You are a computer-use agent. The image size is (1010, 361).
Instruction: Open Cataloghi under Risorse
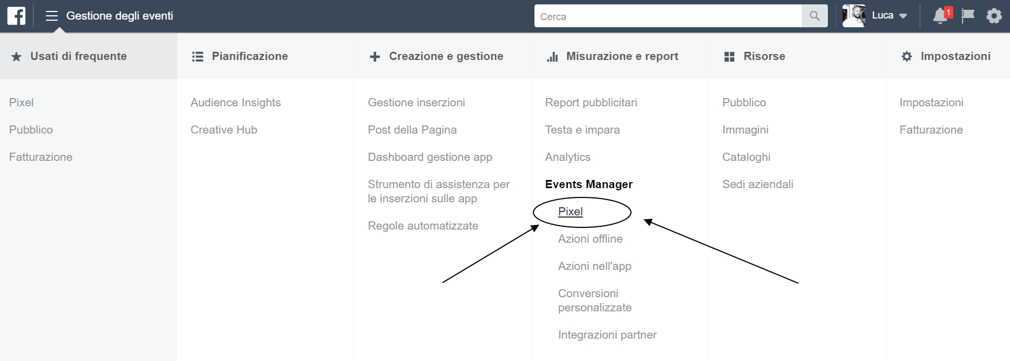746,157
